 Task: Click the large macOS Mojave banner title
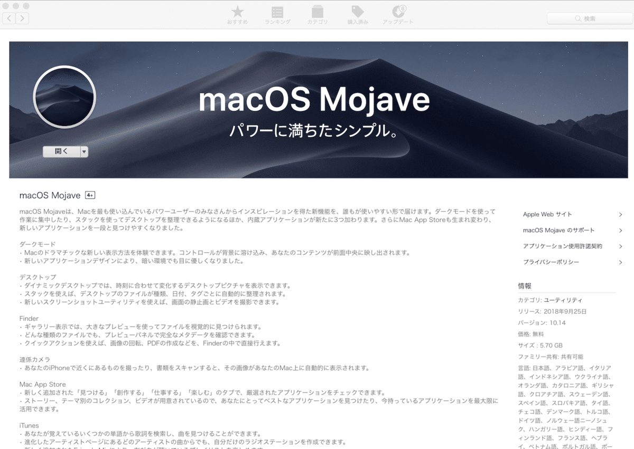click(314, 99)
